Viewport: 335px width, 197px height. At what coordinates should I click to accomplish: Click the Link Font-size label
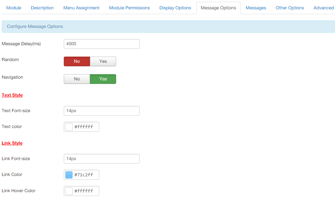click(x=16, y=159)
